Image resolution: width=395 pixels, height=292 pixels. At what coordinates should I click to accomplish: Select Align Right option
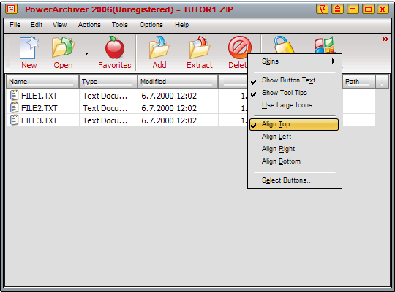pyautogui.click(x=295, y=149)
